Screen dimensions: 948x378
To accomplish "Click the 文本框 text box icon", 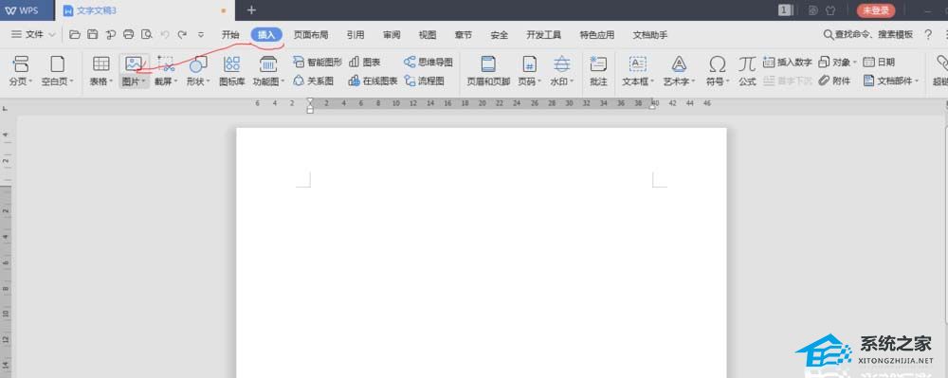I will coord(637,63).
